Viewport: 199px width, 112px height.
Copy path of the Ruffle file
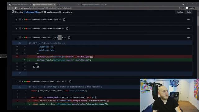tap(69, 38)
